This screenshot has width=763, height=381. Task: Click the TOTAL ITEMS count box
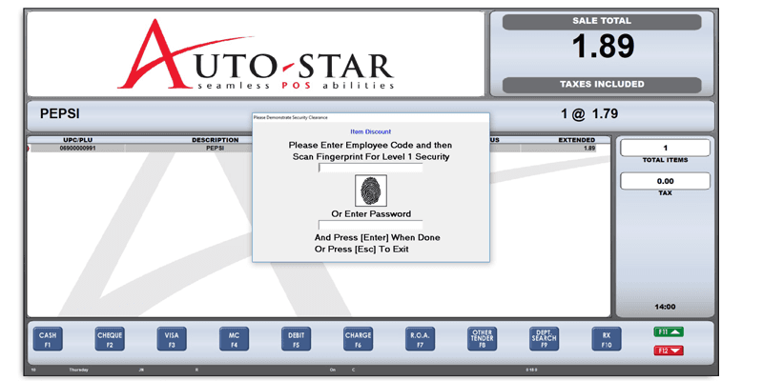pos(665,149)
